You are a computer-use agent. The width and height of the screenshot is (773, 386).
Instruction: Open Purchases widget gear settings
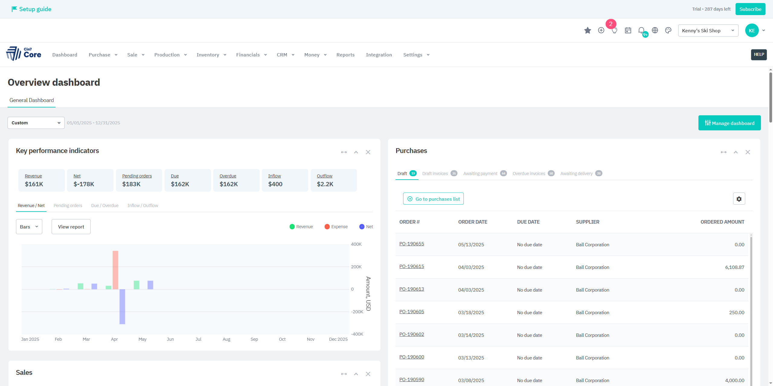(739, 199)
